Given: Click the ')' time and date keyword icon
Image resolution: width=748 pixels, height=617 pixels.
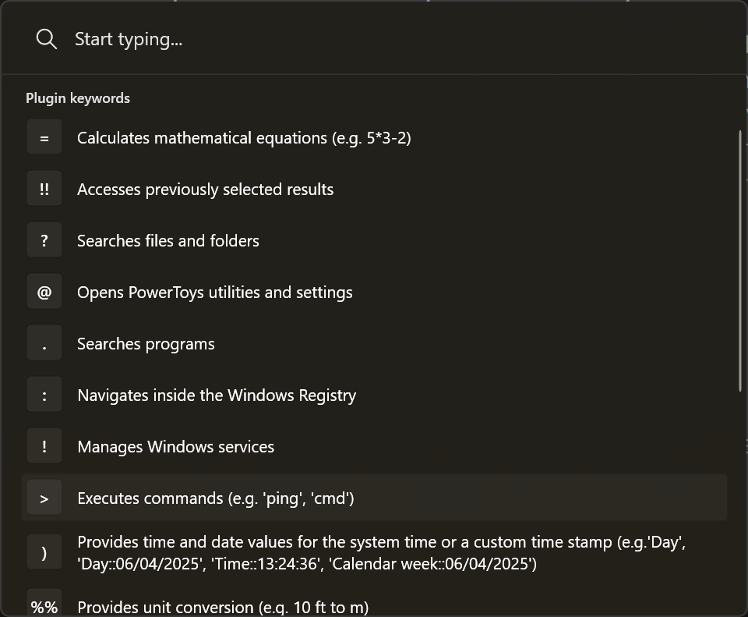Looking at the screenshot, I should click(44, 553).
